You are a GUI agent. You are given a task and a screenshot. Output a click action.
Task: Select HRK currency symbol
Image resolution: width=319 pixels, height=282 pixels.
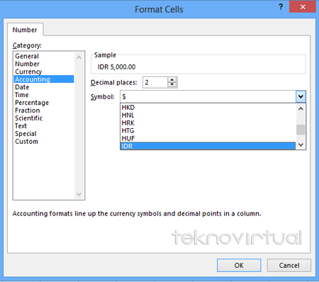click(x=208, y=123)
